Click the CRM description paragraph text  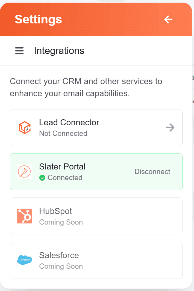click(86, 87)
